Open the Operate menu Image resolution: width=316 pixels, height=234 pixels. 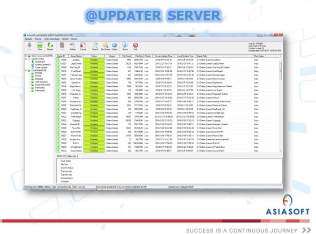[x=28, y=39]
